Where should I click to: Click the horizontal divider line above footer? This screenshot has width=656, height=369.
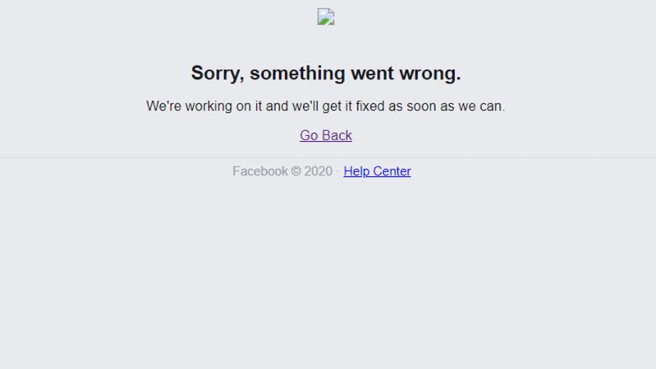328,157
